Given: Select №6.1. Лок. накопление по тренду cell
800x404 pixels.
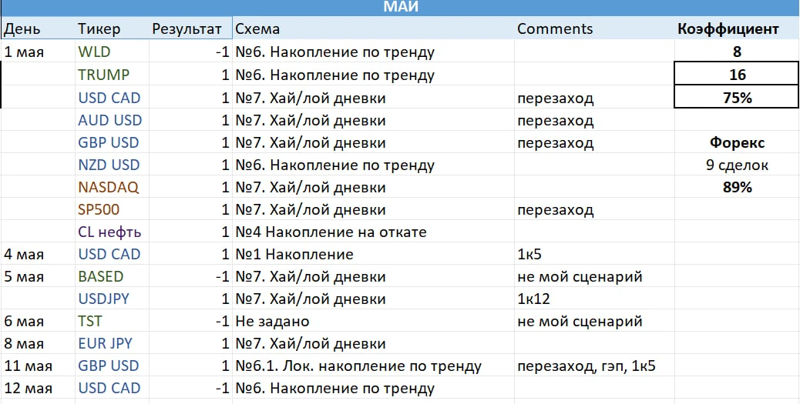Looking at the screenshot, I should coord(373,366).
